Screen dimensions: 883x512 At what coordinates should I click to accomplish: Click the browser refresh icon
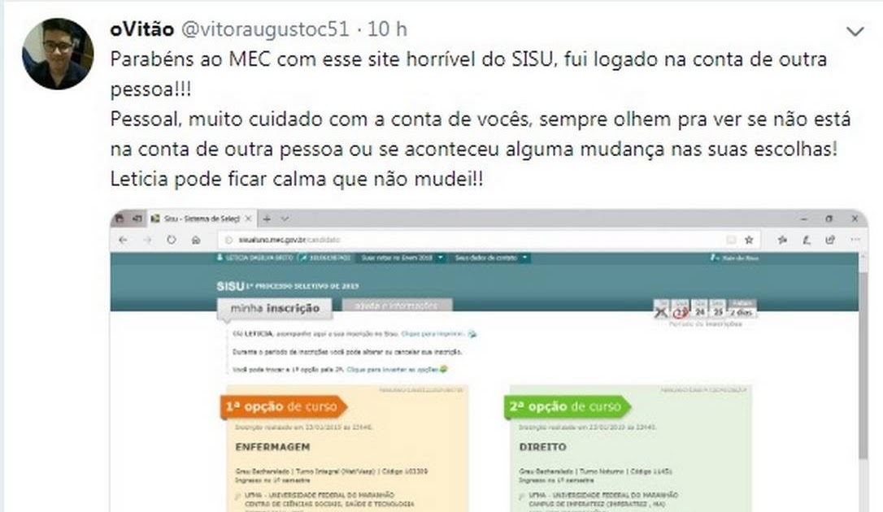coord(172,240)
